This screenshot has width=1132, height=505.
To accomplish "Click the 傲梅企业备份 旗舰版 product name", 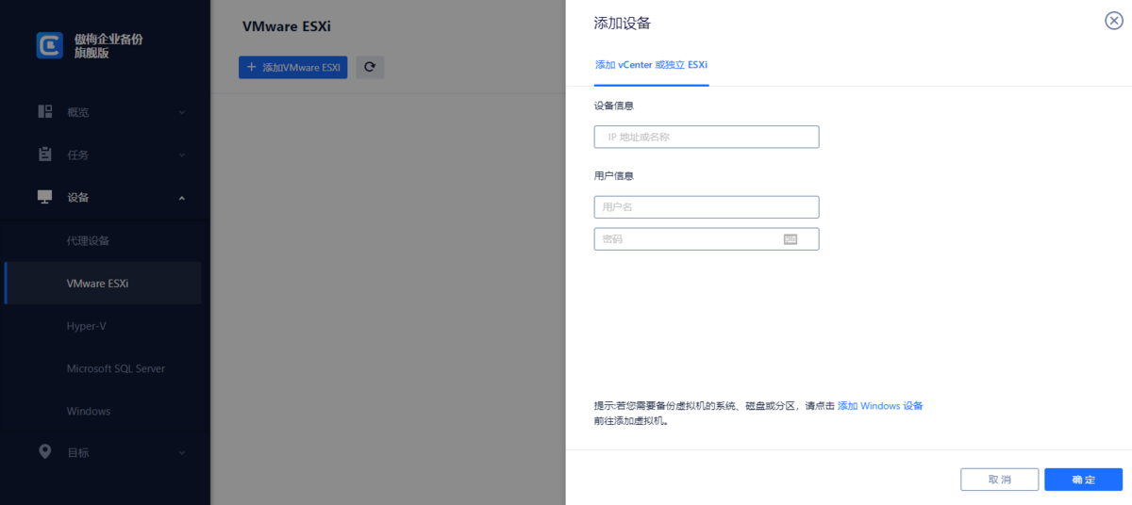I will [108, 46].
